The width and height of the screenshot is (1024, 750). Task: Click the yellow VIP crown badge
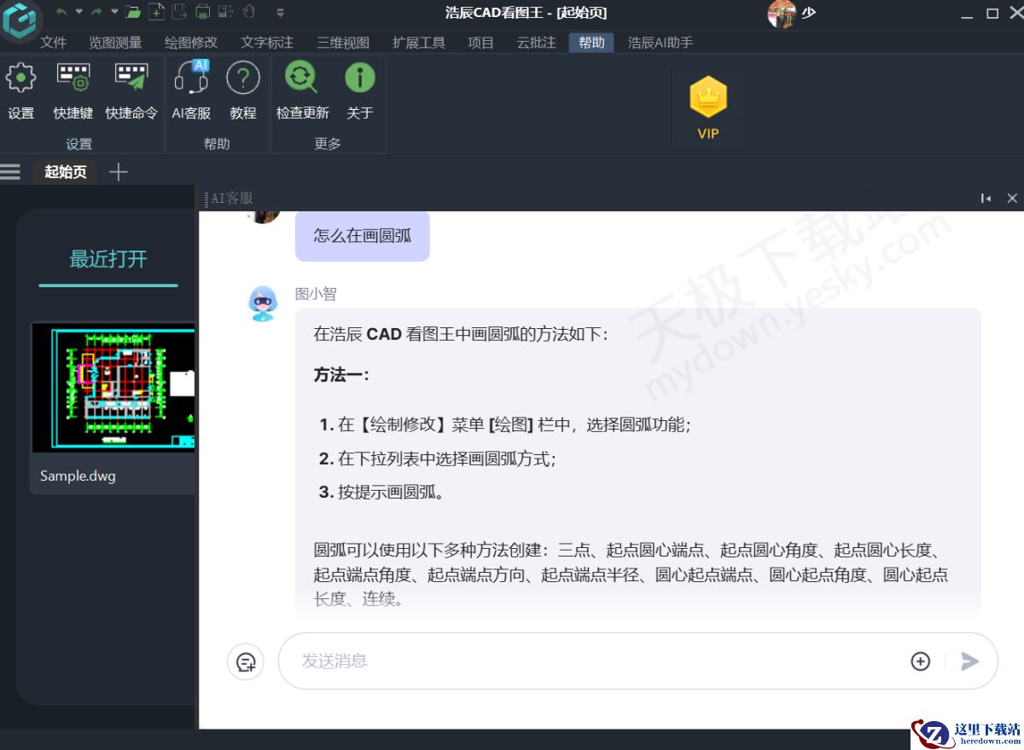707,102
